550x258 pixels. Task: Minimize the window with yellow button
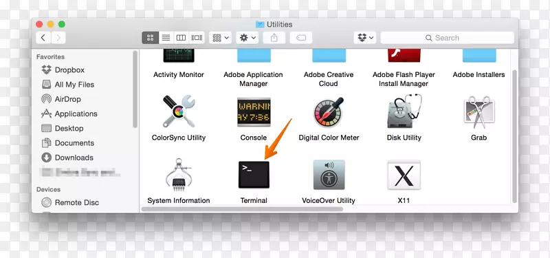click(x=50, y=24)
